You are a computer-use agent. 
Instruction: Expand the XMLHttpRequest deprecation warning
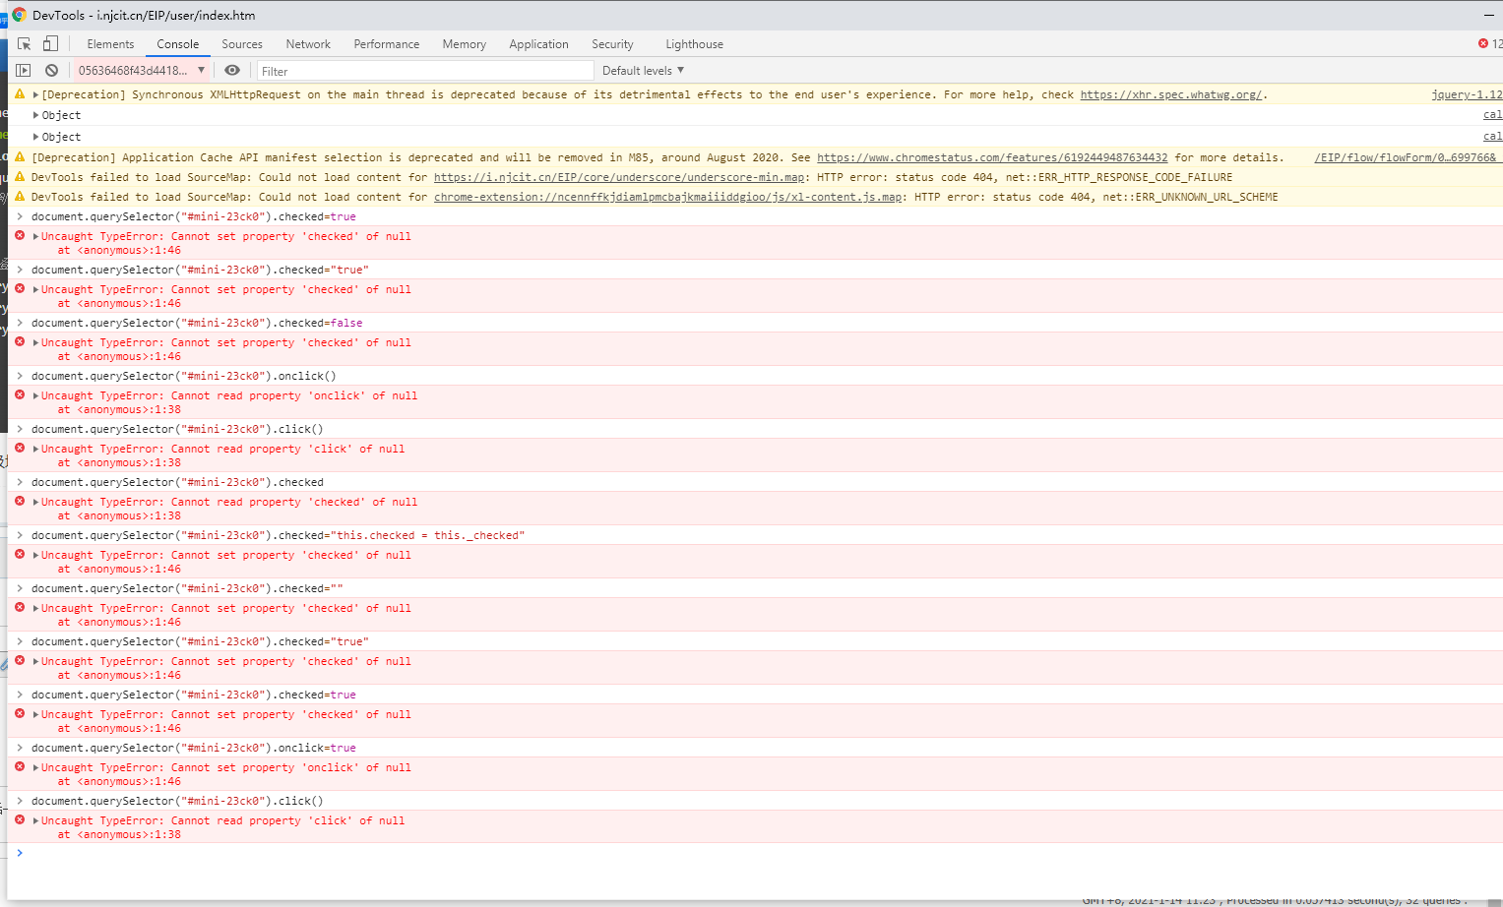35,95
